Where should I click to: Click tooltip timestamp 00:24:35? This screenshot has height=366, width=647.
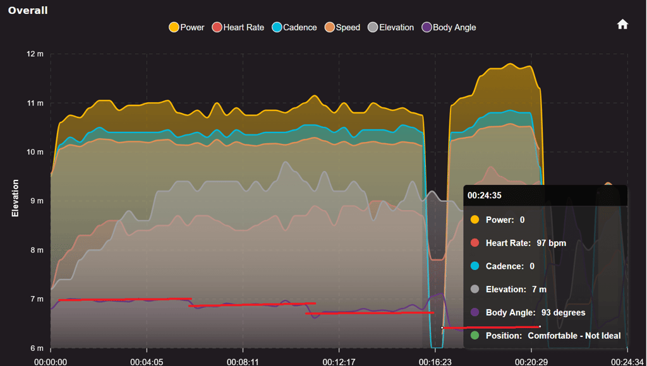(x=485, y=196)
